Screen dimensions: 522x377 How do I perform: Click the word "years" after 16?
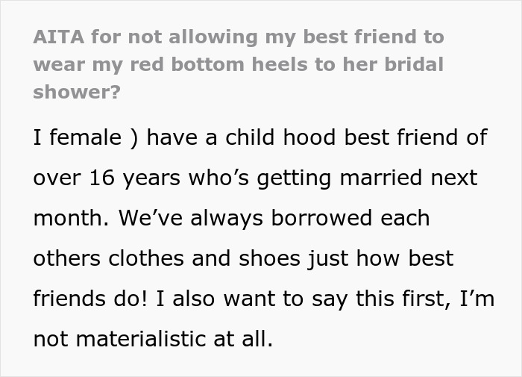pyautogui.click(x=151, y=179)
